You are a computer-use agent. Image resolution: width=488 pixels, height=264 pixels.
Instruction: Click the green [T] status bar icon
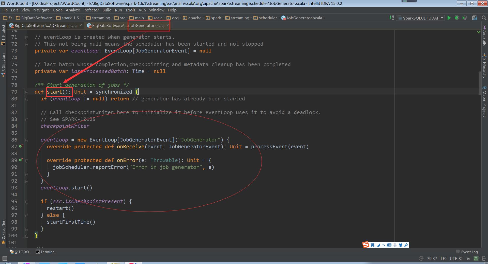coord(476,258)
